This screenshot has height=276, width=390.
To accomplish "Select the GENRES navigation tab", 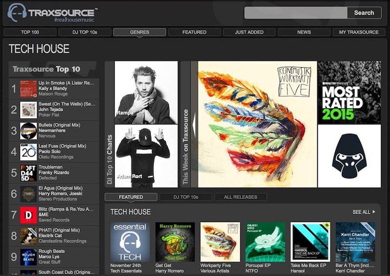I will [x=139, y=32].
